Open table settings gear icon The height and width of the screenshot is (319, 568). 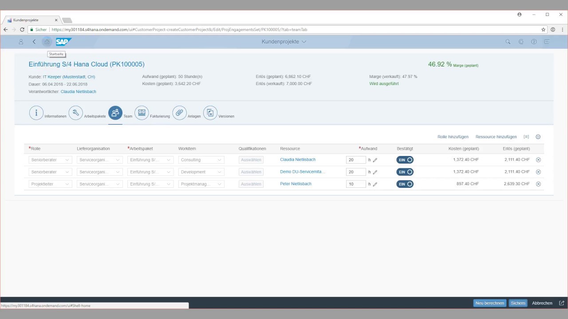[538, 137]
